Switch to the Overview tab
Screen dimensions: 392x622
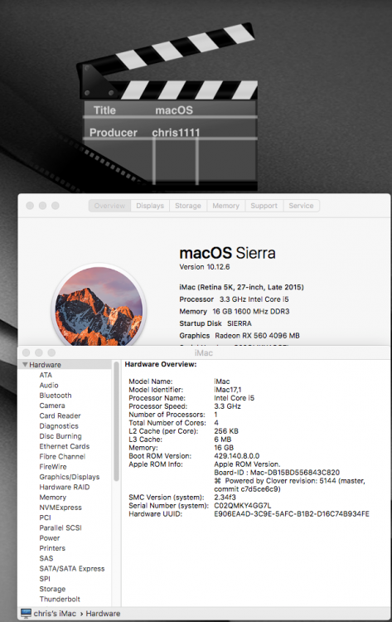(109, 206)
